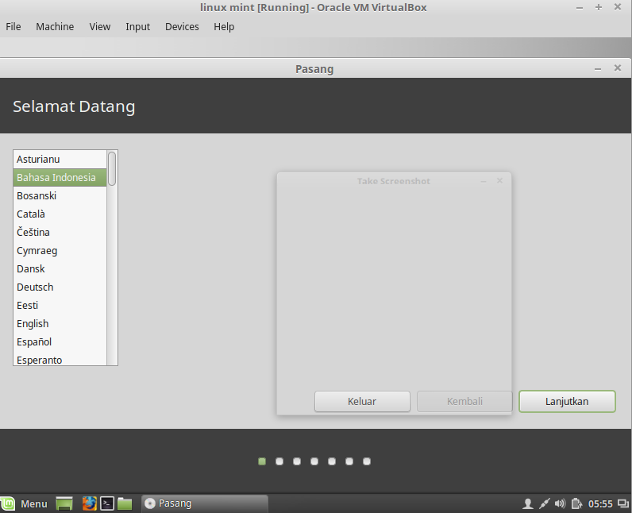The image size is (632, 513).
Task: Click the clock showing 05:55
Action: tap(600, 503)
